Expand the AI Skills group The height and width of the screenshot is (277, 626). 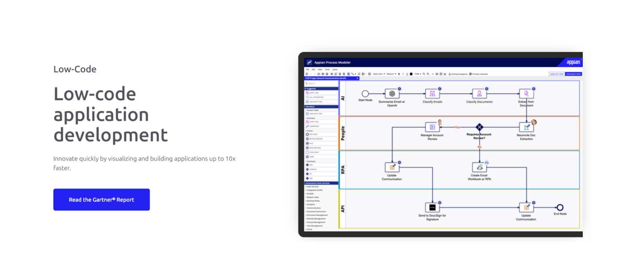(x=310, y=194)
